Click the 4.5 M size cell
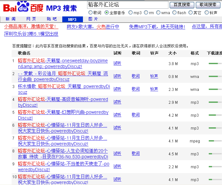 coord(173,154)
